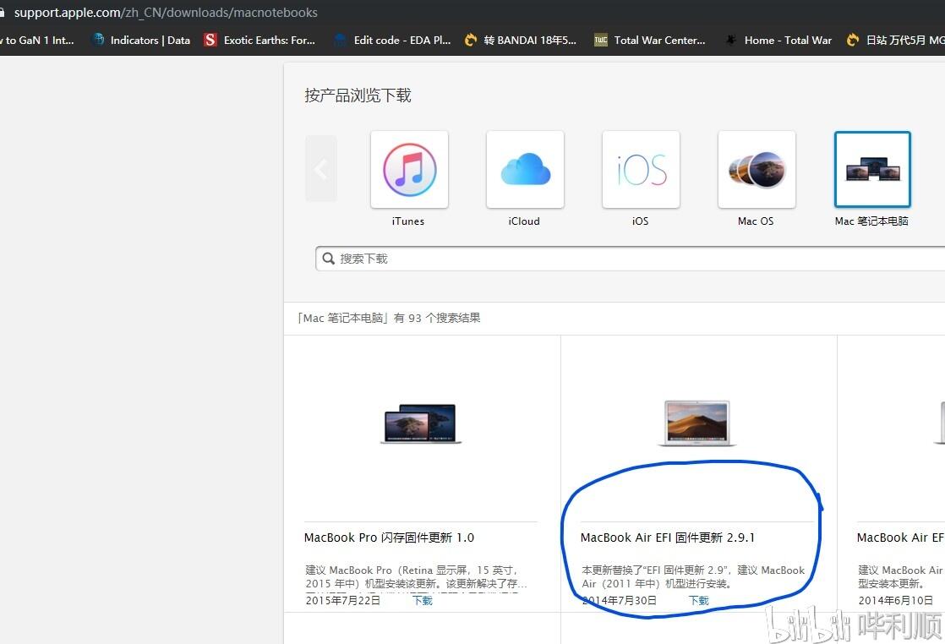This screenshot has width=945, height=644.
Task: Click the MacBook Pro 闪存固件更新 1.0 thumbnail
Action: pos(421,423)
